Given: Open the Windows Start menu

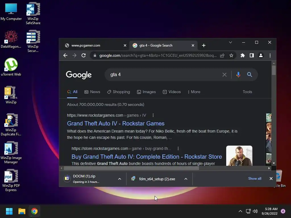Looking at the screenshot, I should pyautogui.click(x=9, y=211).
